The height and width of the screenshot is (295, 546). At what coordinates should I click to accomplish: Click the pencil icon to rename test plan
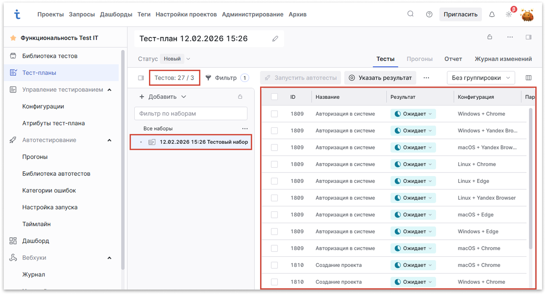coord(275,39)
